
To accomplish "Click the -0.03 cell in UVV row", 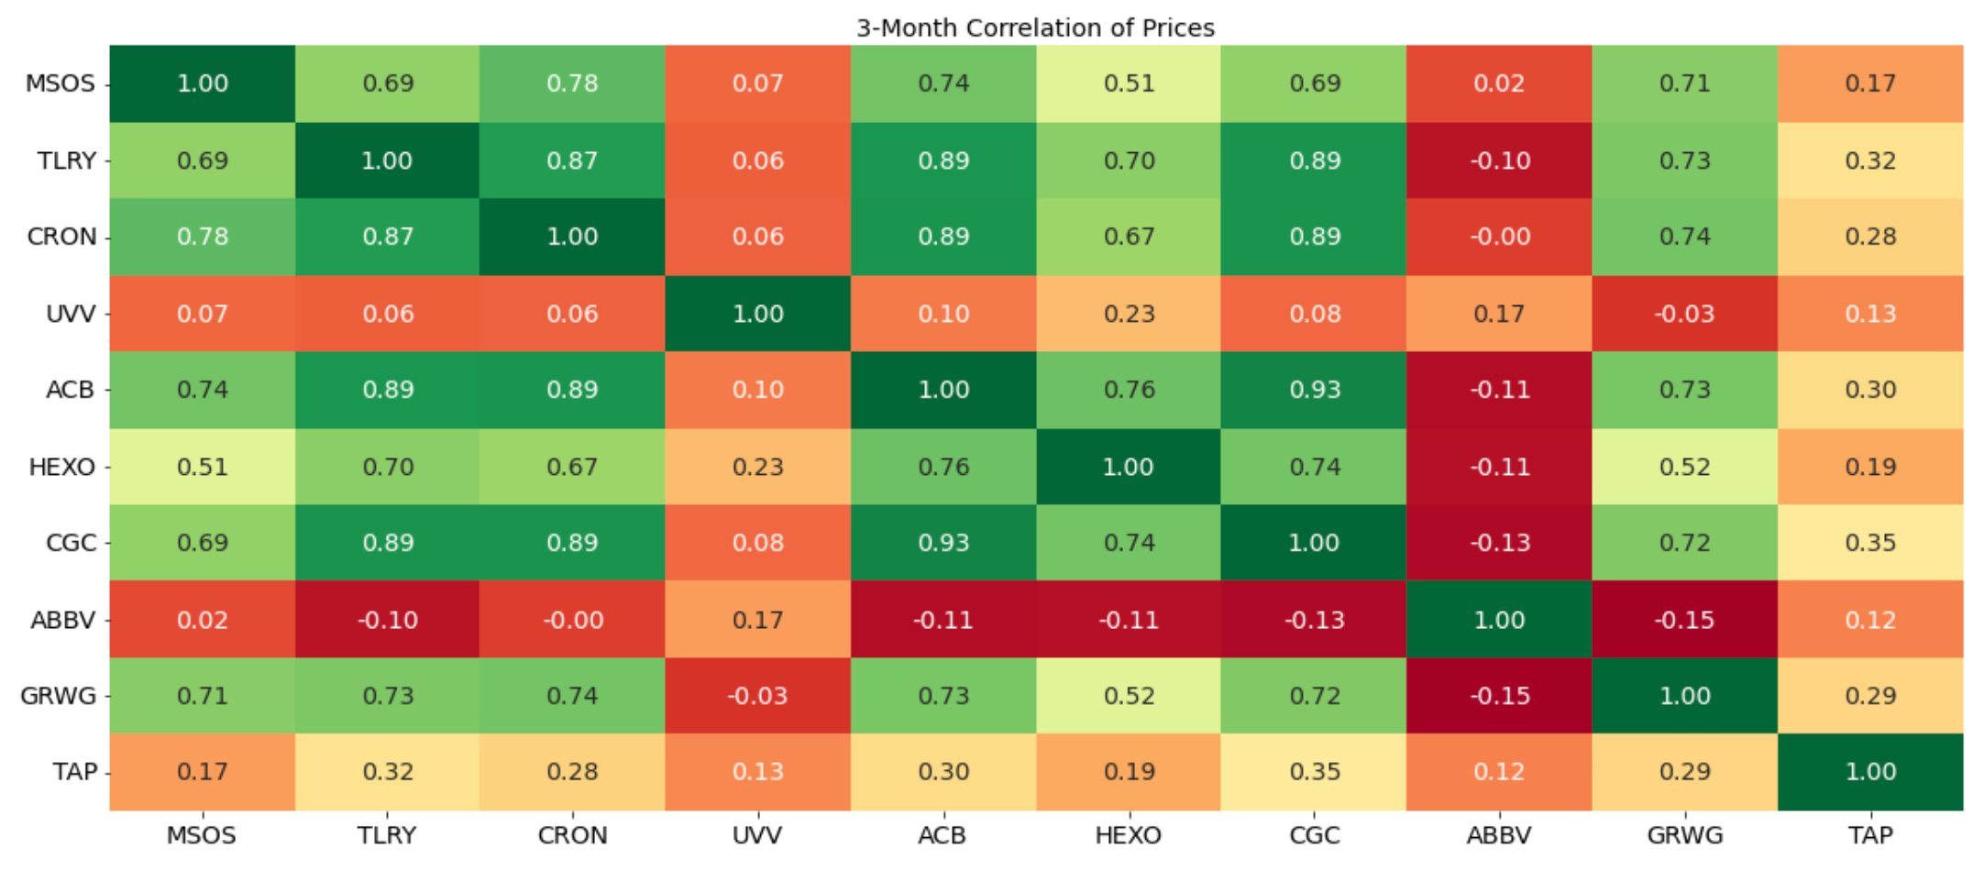I will 1684,314.
